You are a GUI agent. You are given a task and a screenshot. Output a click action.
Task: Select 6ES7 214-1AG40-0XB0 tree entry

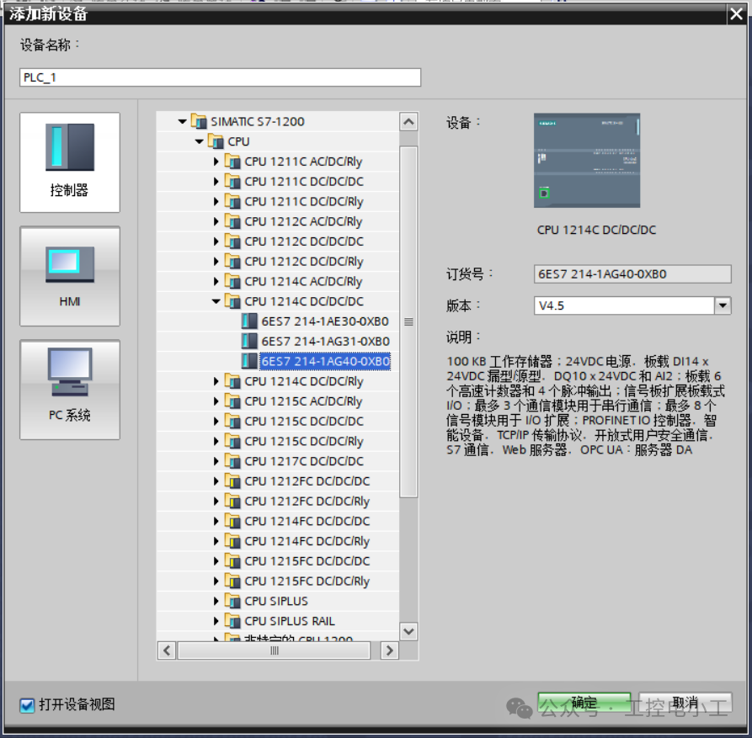pos(325,361)
